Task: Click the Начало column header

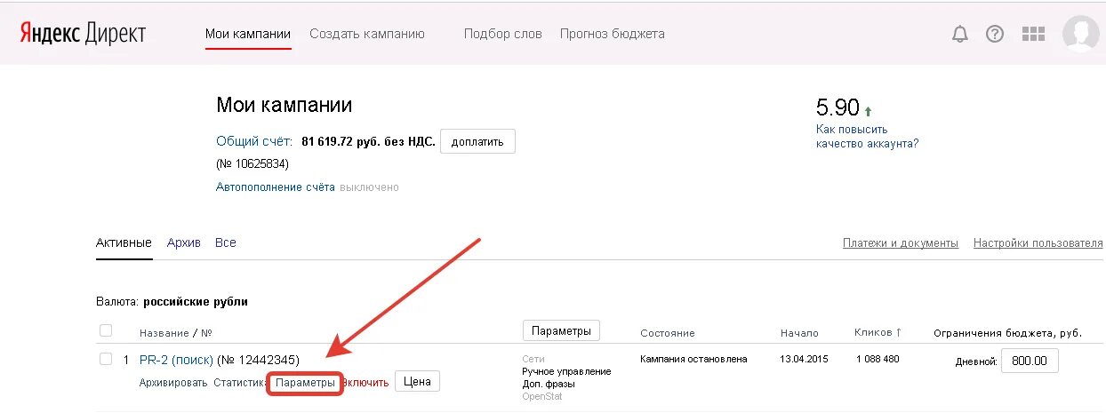Action: 799,333
